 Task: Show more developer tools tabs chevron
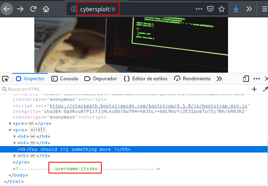pyautogui.click(x=219, y=79)
